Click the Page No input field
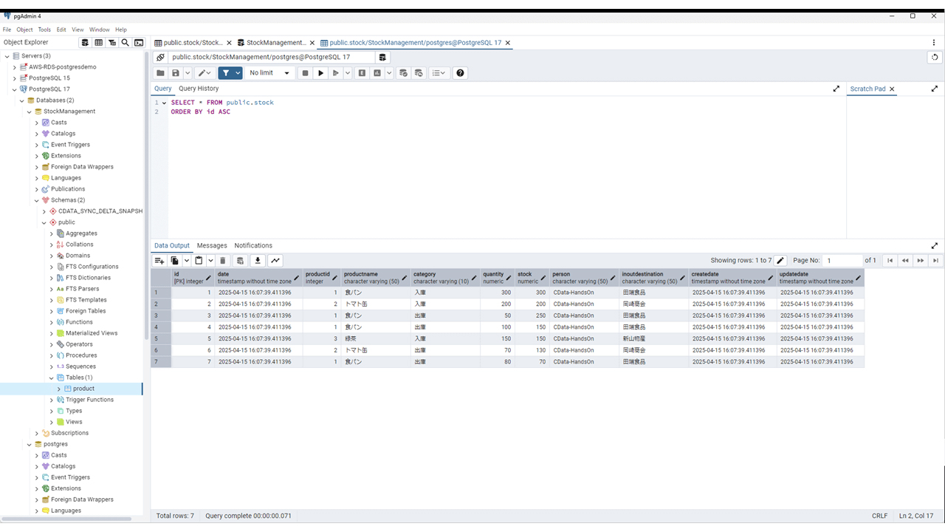Viewport: 945px width, 532px height. (x=843, y=261)
